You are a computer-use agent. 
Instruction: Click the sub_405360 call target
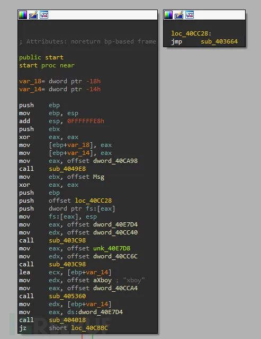click(x=67, y=296)
